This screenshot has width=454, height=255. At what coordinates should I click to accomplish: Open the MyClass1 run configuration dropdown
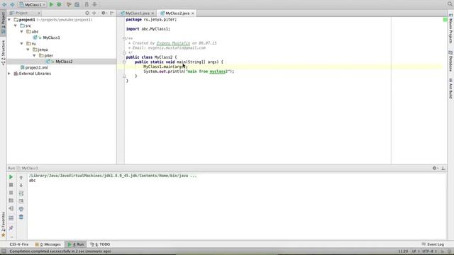click(33, 5)
